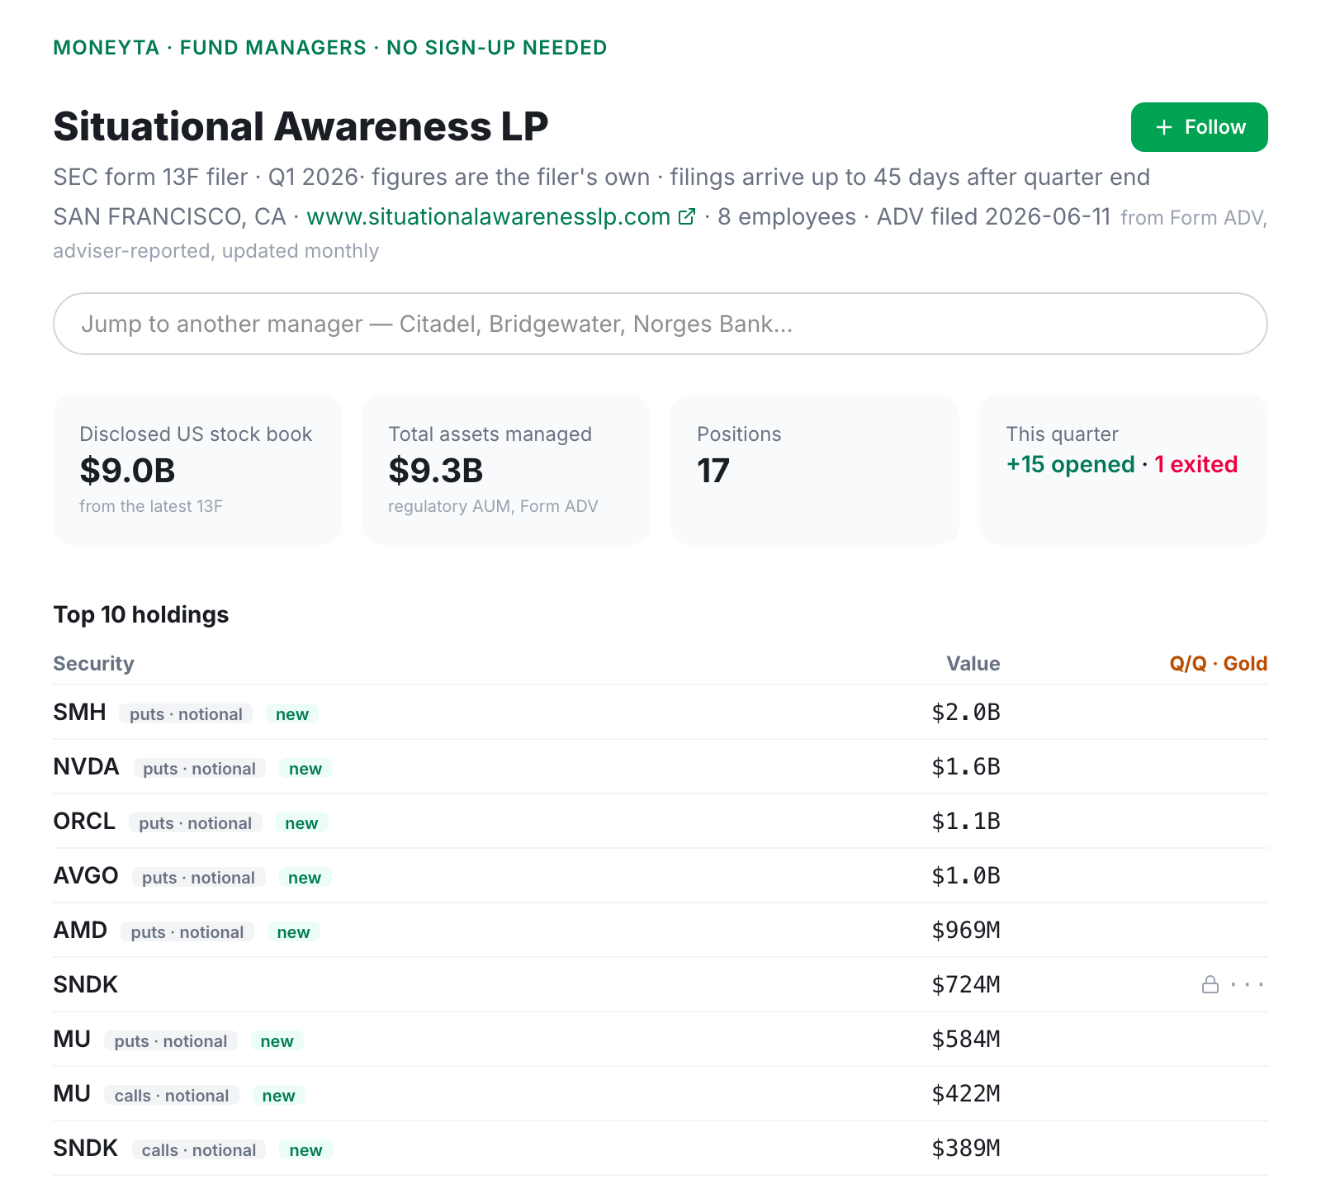The width and height of the screenshot is (1321, 1189).
Task: Click the plus icon on Follow button
Action: (x=1164, y=127)
